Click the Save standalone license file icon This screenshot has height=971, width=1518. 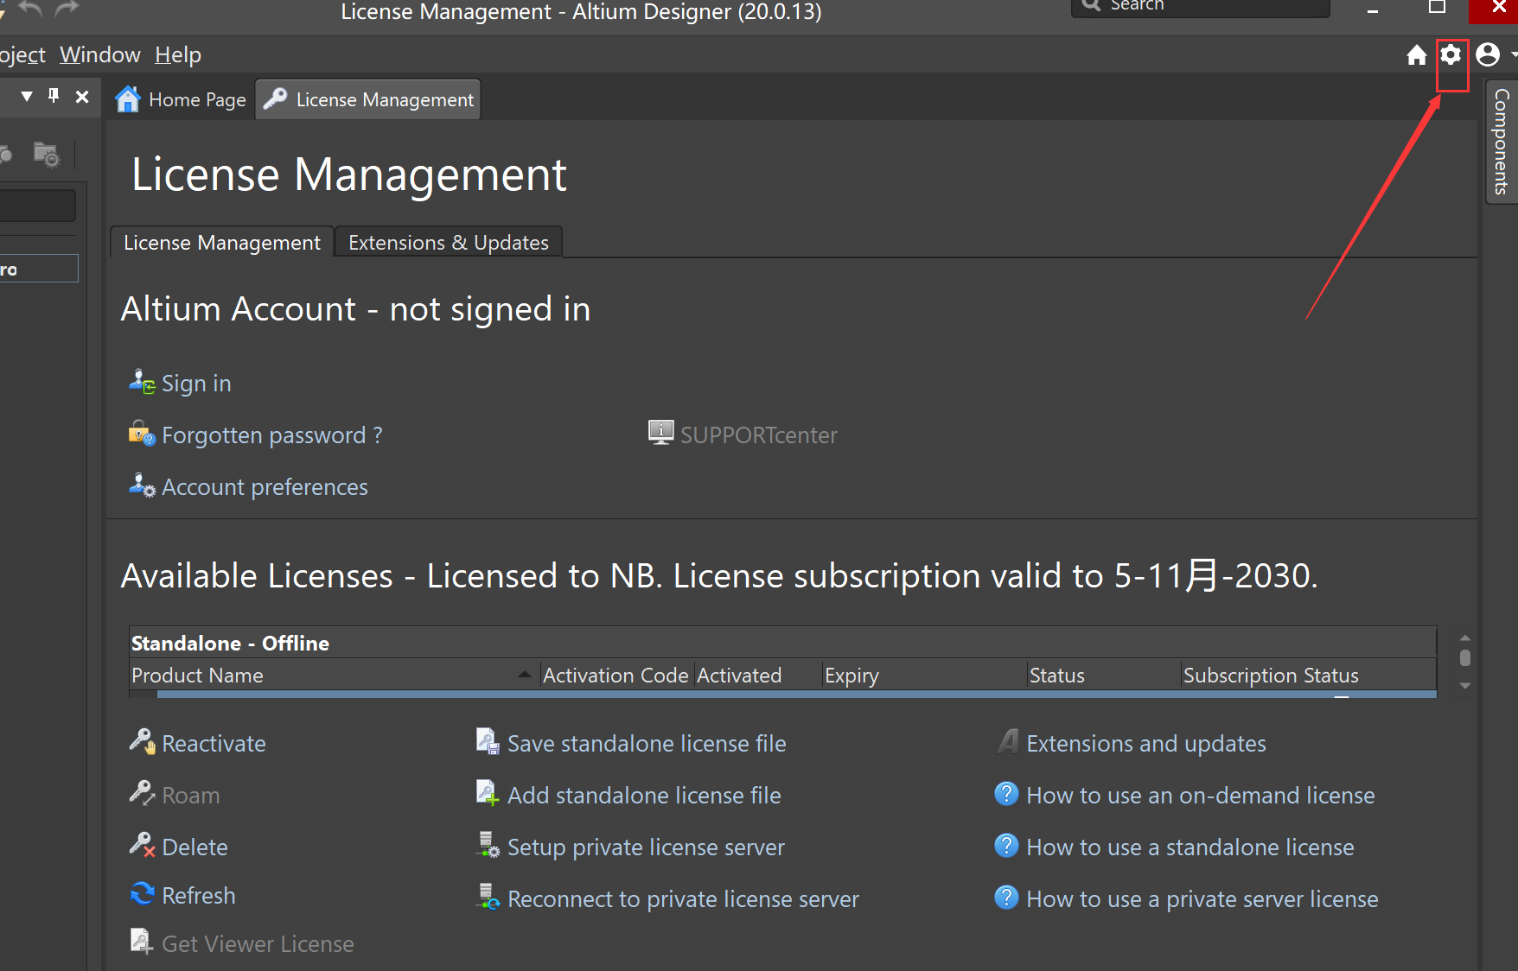click(x=488, y=742)
